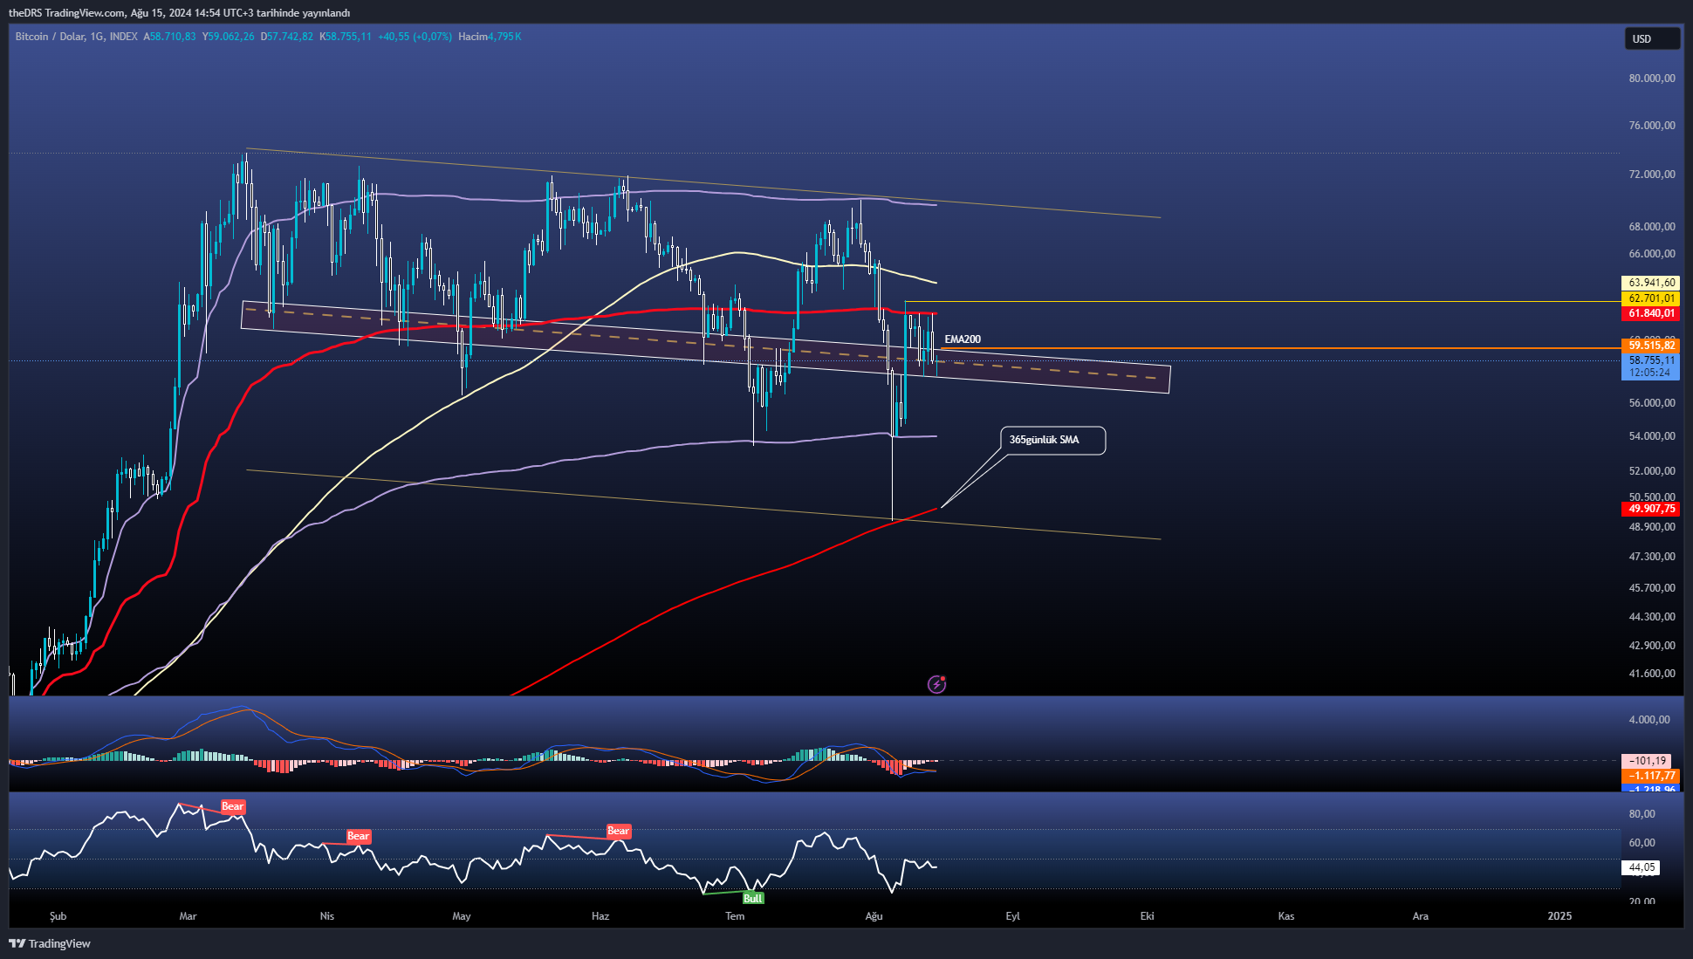Image resolution: width=1693 pixels, height=959 pixels.
Task: Click the red 61.840,01 price label
Action: coord(1652,313)
